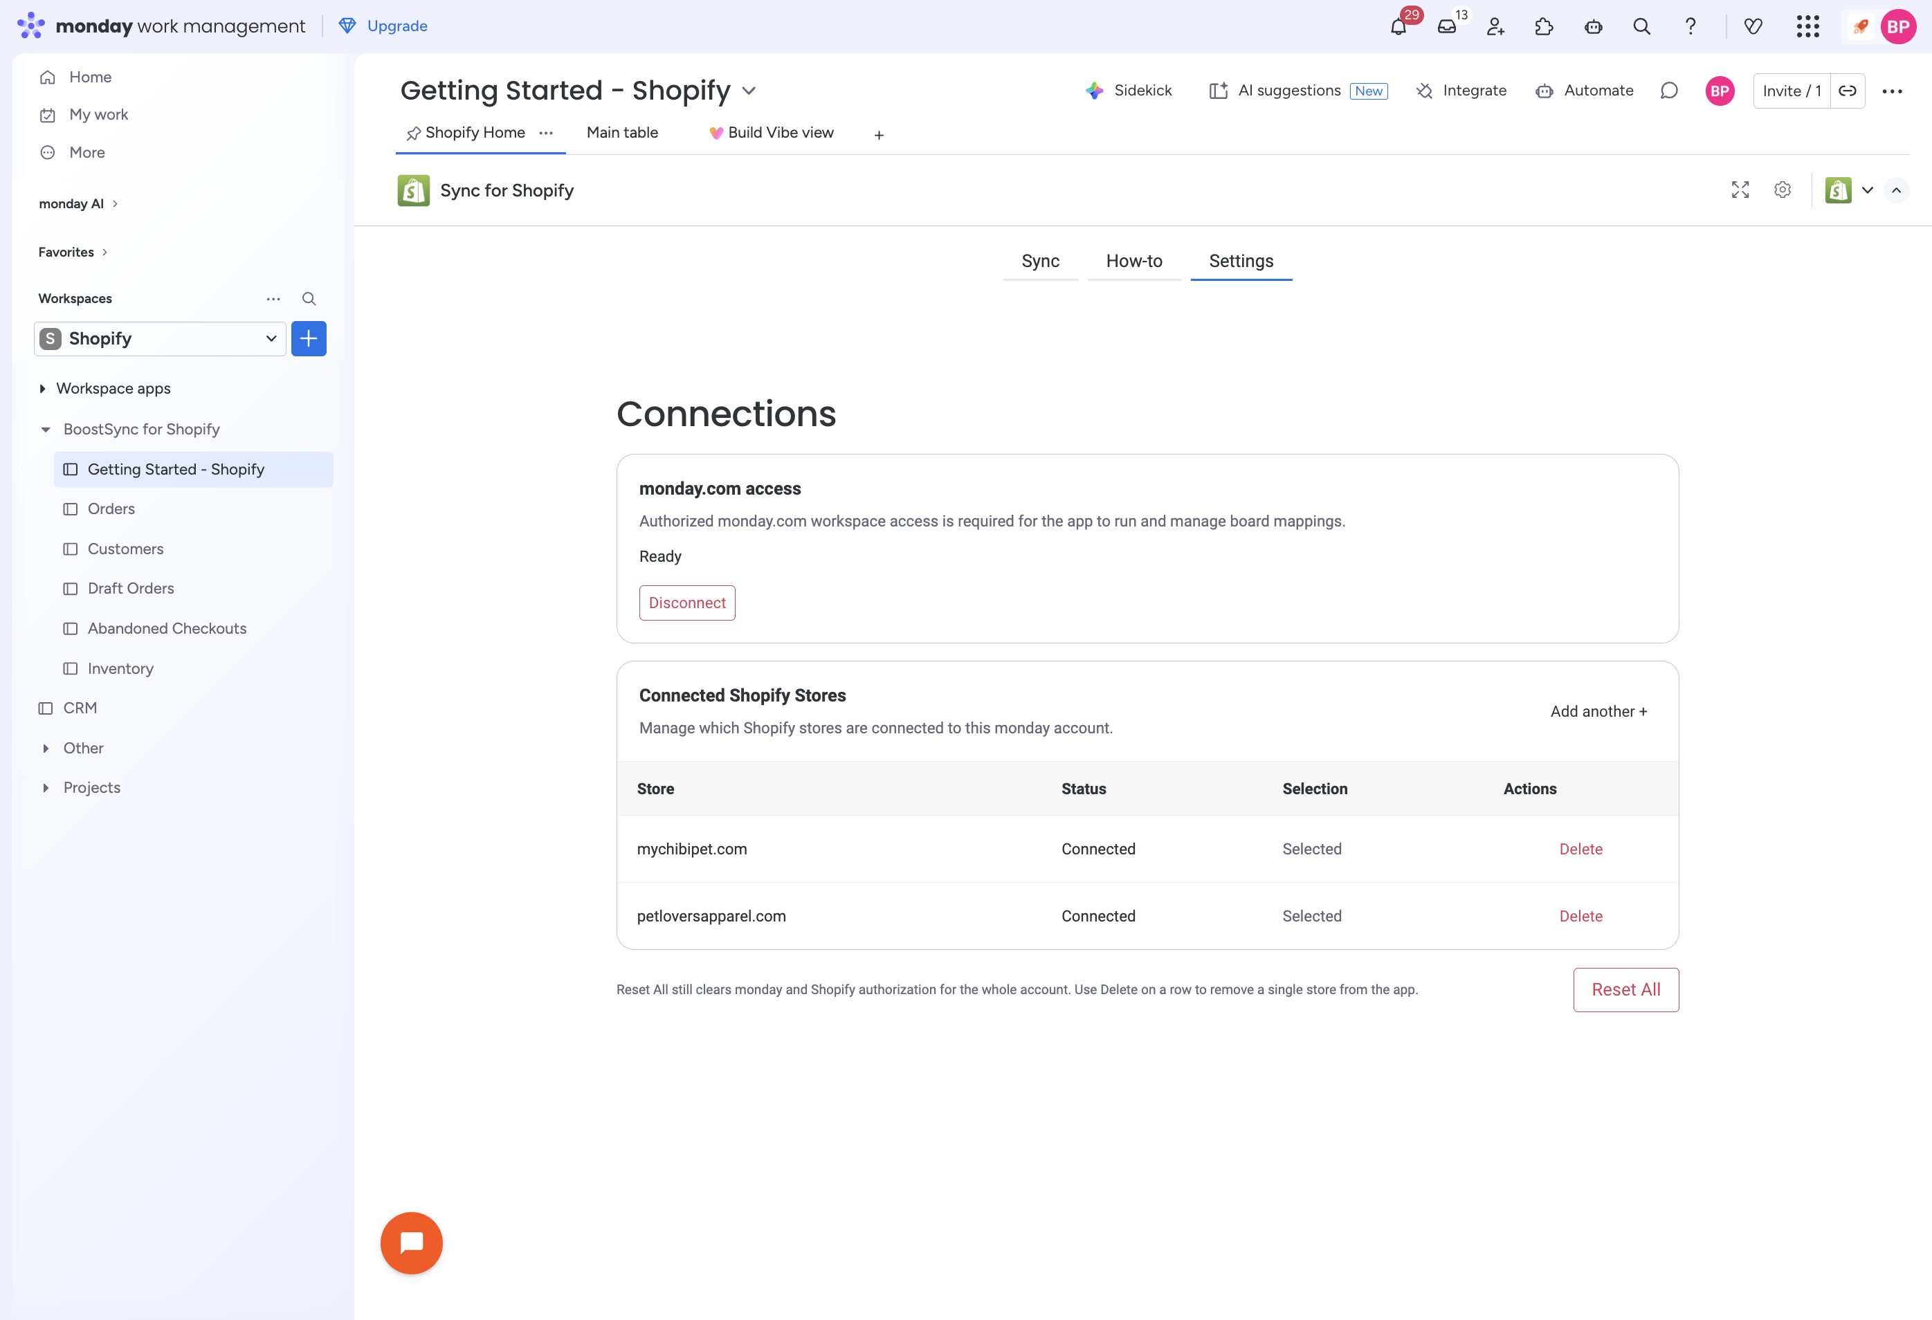Open the apps marketplace puzzle icon
This screenshot has width=1932, height=1320.
point(1544,26)
